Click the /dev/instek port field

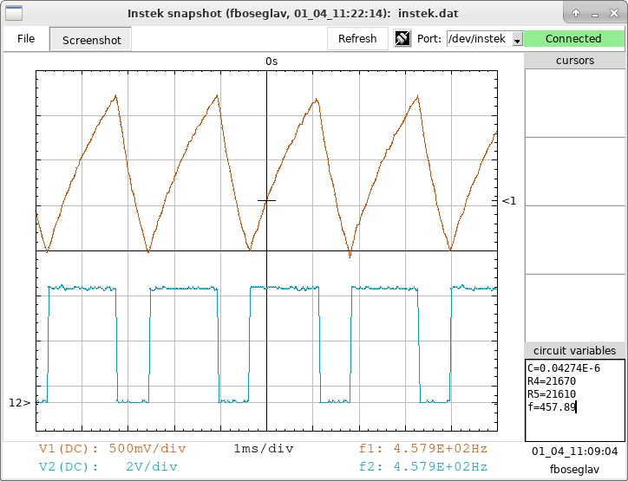478,39
